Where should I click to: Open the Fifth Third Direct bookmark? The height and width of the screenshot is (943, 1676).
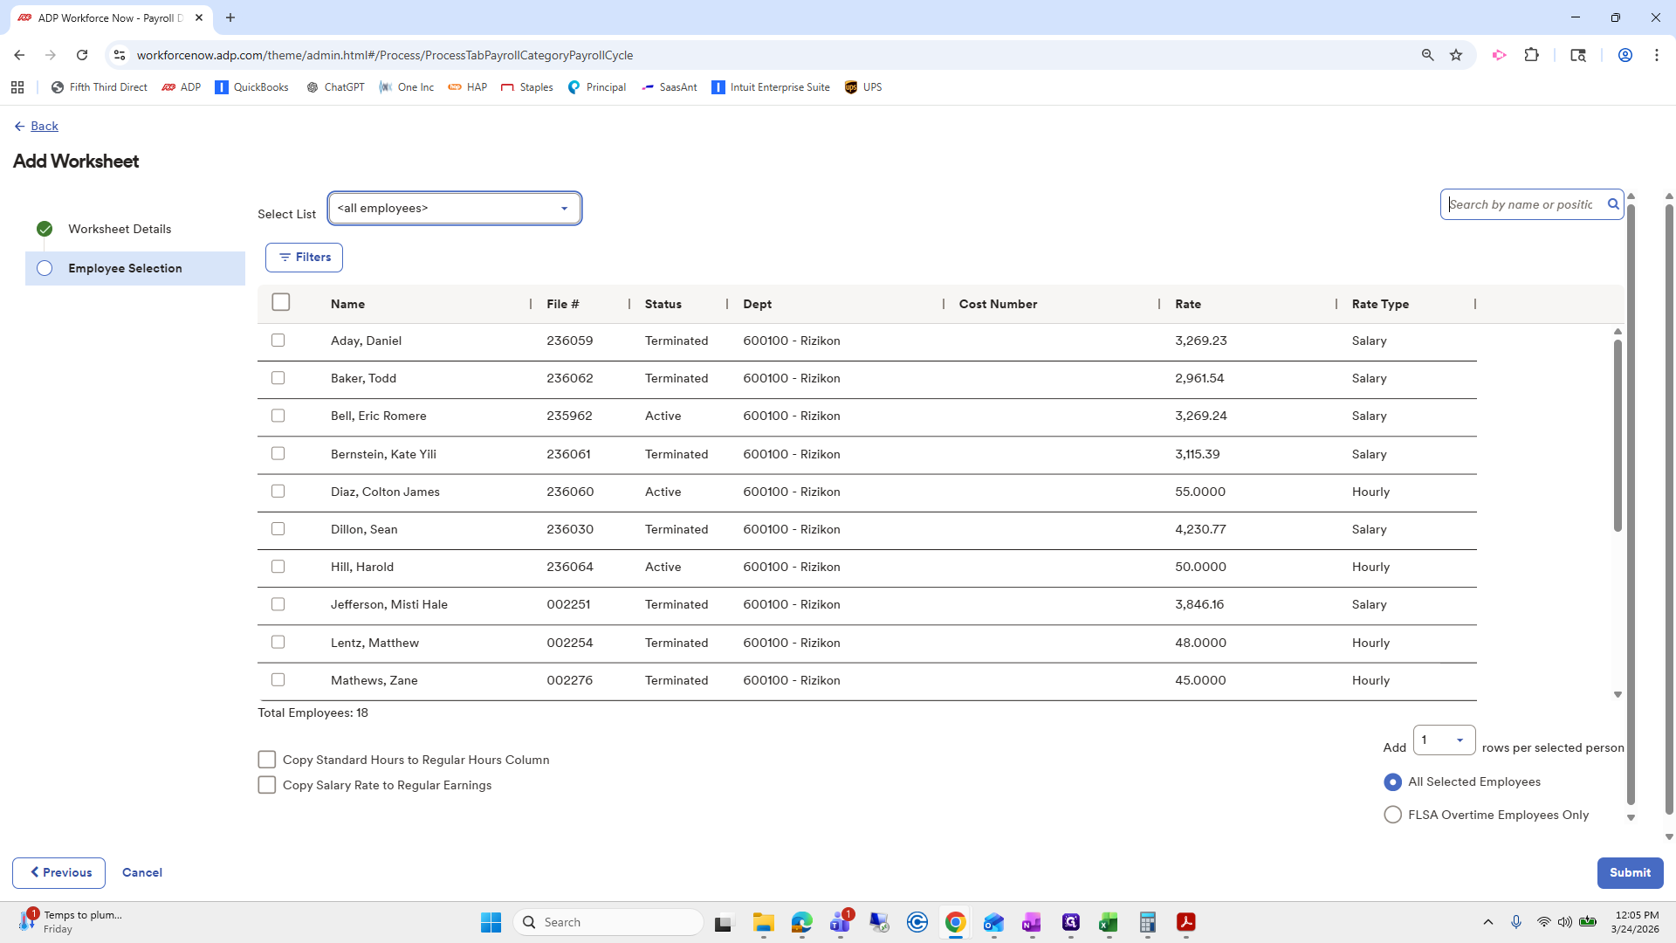pos(99,87)
